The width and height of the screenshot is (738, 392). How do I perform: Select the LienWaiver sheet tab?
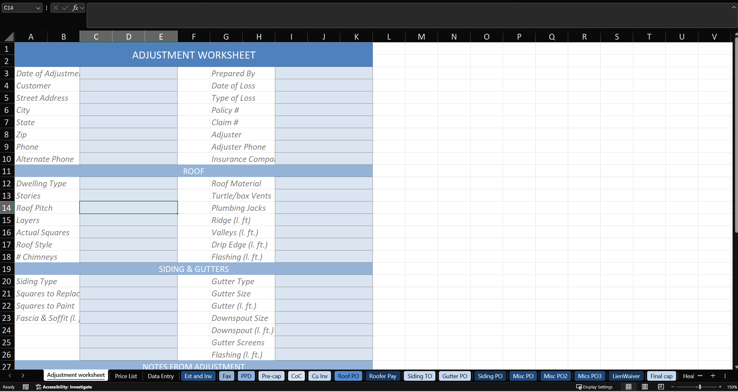[x=626, y=376]
